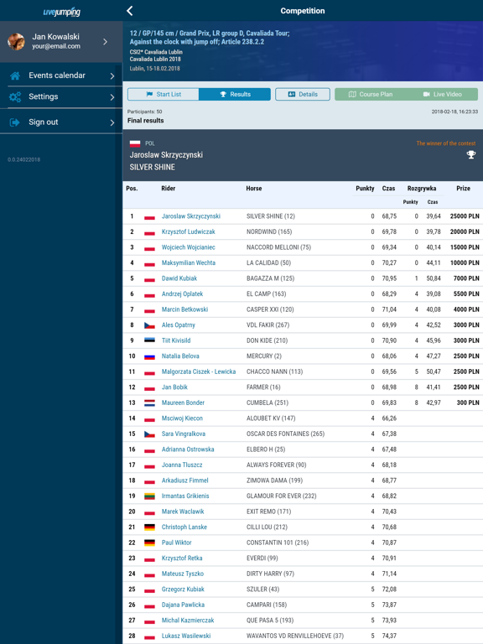Open rider Dawid Kubiak

click(179, 278)
